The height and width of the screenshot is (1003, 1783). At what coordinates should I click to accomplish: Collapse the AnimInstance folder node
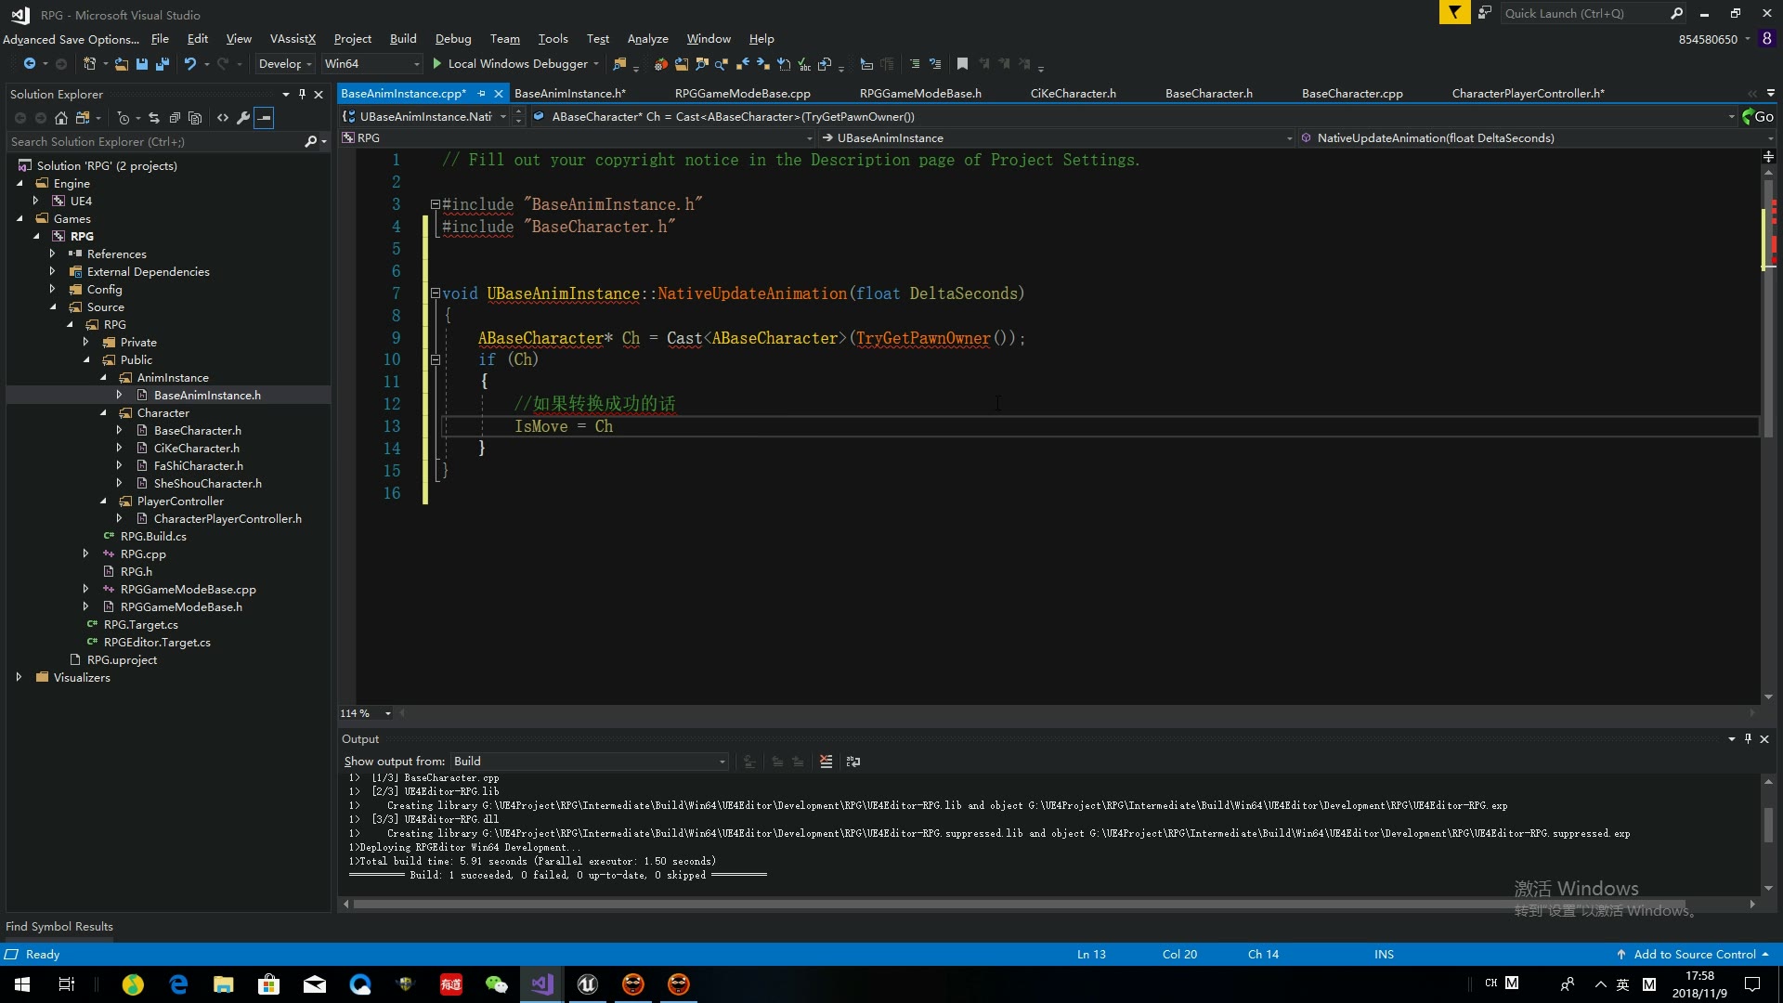click(104, 377)
